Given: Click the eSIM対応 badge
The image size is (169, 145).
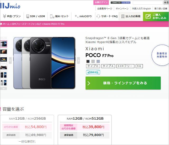Looking at the screenshot, I should pos(93,72).
